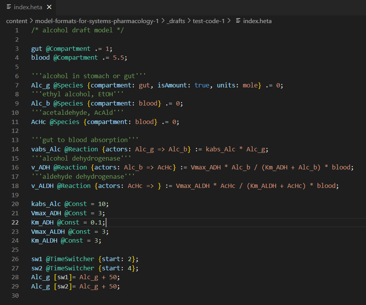Click 'acetaldehyde, AcAld' docstring
This screenshot has height=305, width=366.
click(x=77, y=112)
